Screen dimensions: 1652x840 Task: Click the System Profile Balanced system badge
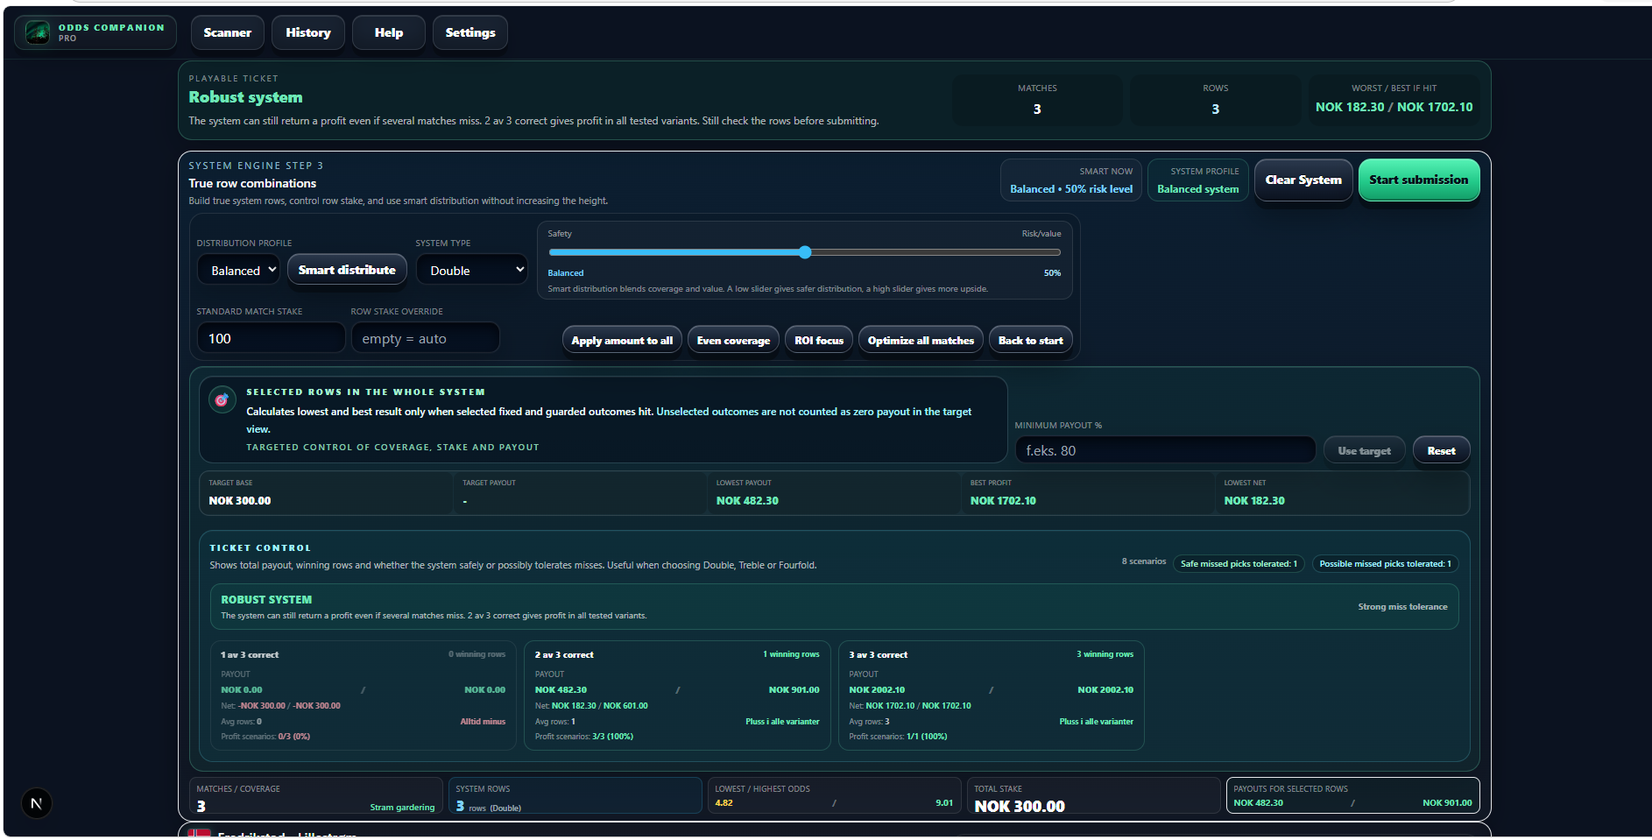[1198, 180]
